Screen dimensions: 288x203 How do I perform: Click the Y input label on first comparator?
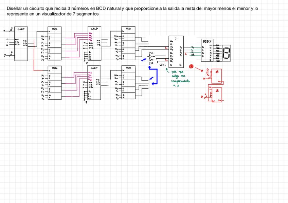5,55
